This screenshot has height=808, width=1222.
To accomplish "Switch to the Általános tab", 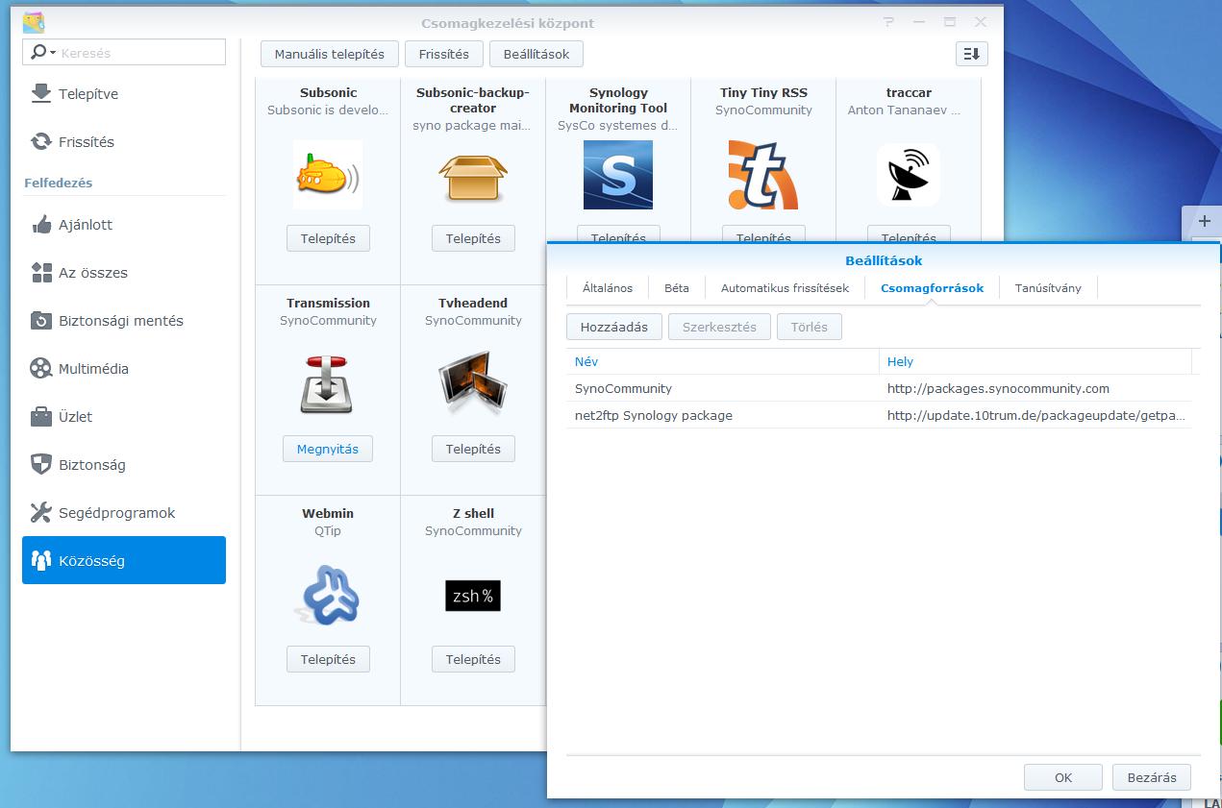I will coord(608,288).
